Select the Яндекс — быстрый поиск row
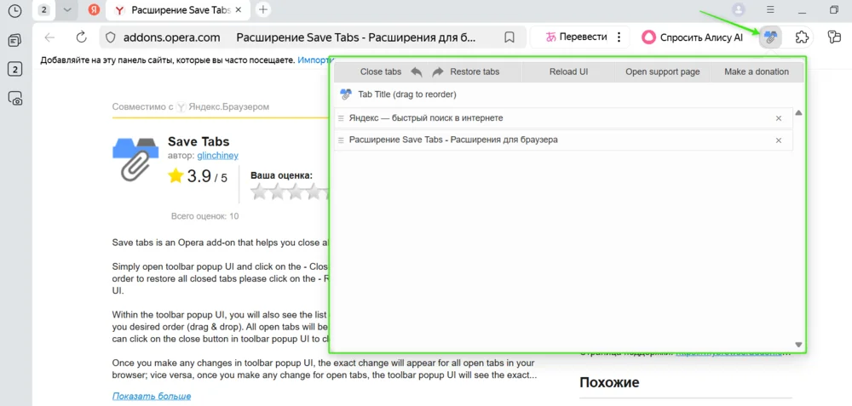Screen dimensions: 852x406 (563, 117)
